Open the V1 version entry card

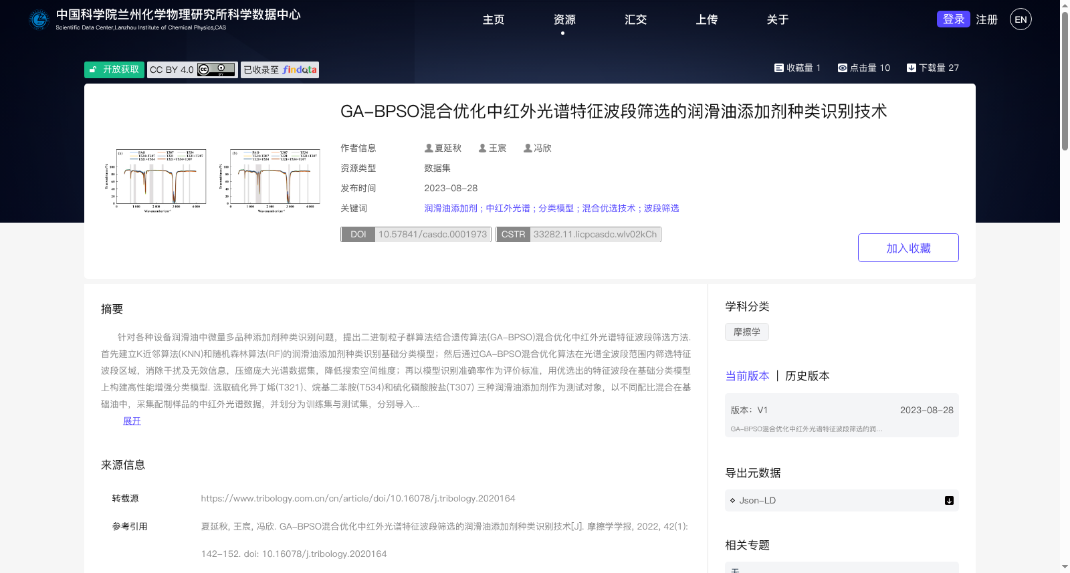842,415
